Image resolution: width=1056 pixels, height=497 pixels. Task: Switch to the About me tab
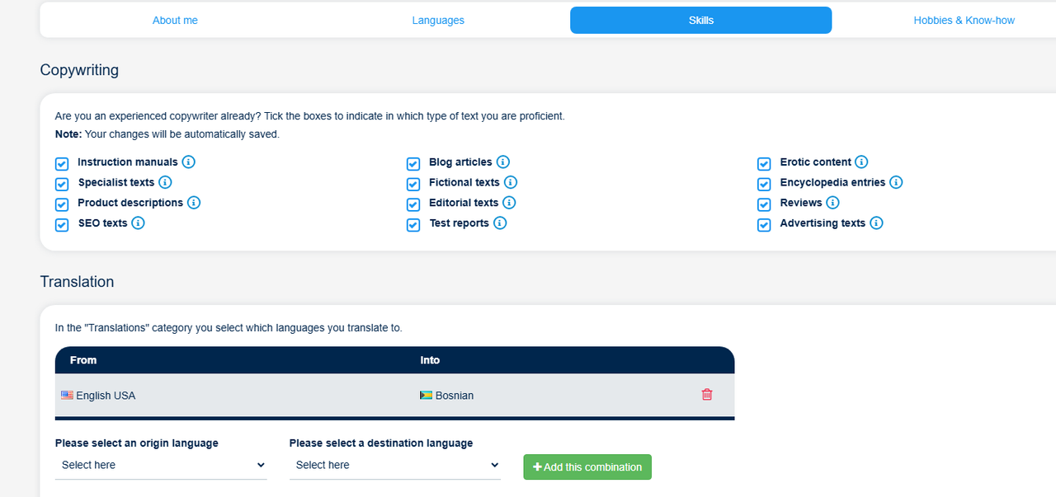[x=175, y=21]
